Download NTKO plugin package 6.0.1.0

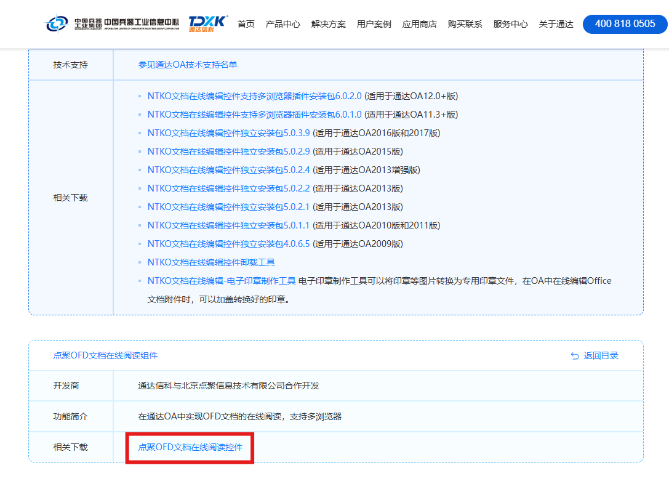254,115
